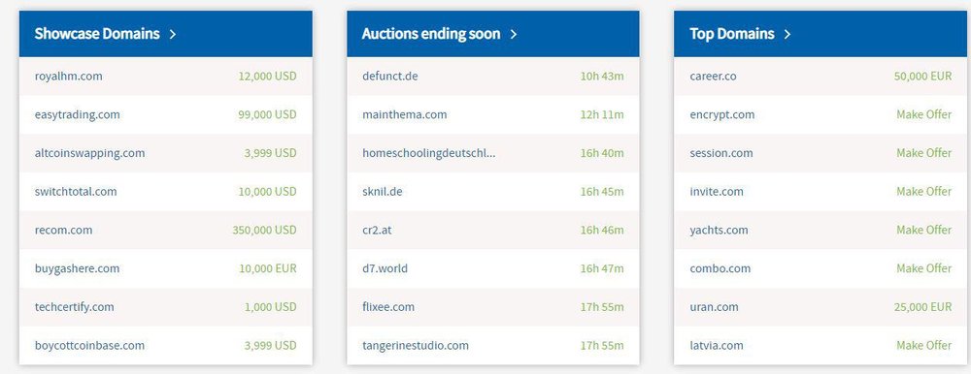This screenshot has height=374, width=971.
Task: Open the Showcase Domains heading
Action: (x=97, y=34)
